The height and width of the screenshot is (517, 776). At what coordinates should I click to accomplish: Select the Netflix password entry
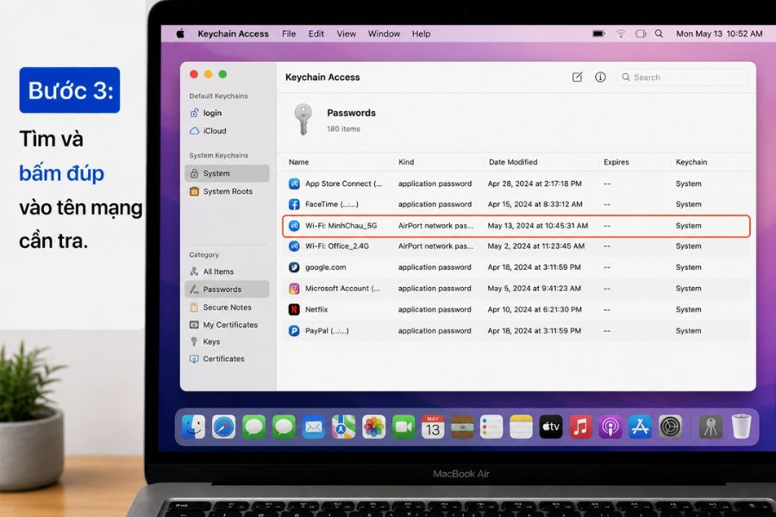tap(516, 309)
